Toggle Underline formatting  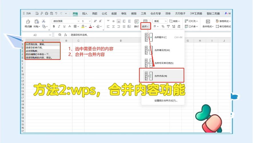[x=64, y=26]
